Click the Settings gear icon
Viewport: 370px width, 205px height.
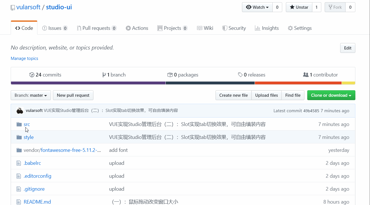tap(290, 28)
